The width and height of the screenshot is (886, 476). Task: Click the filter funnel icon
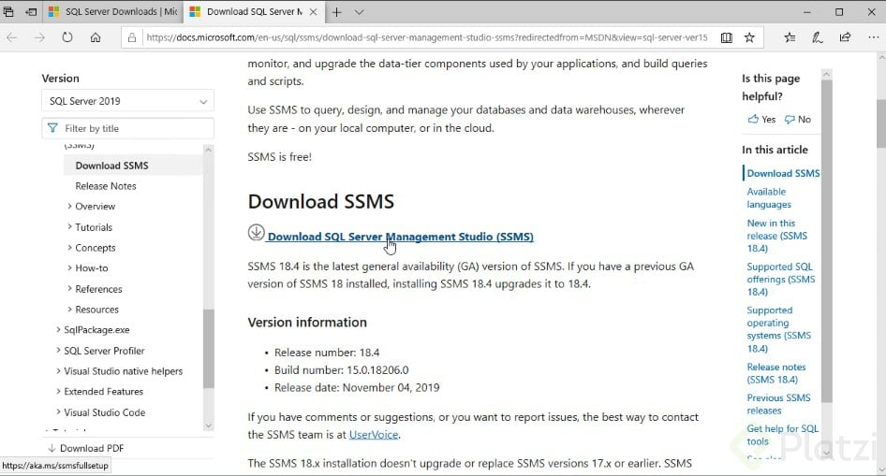tap(52, 129)
